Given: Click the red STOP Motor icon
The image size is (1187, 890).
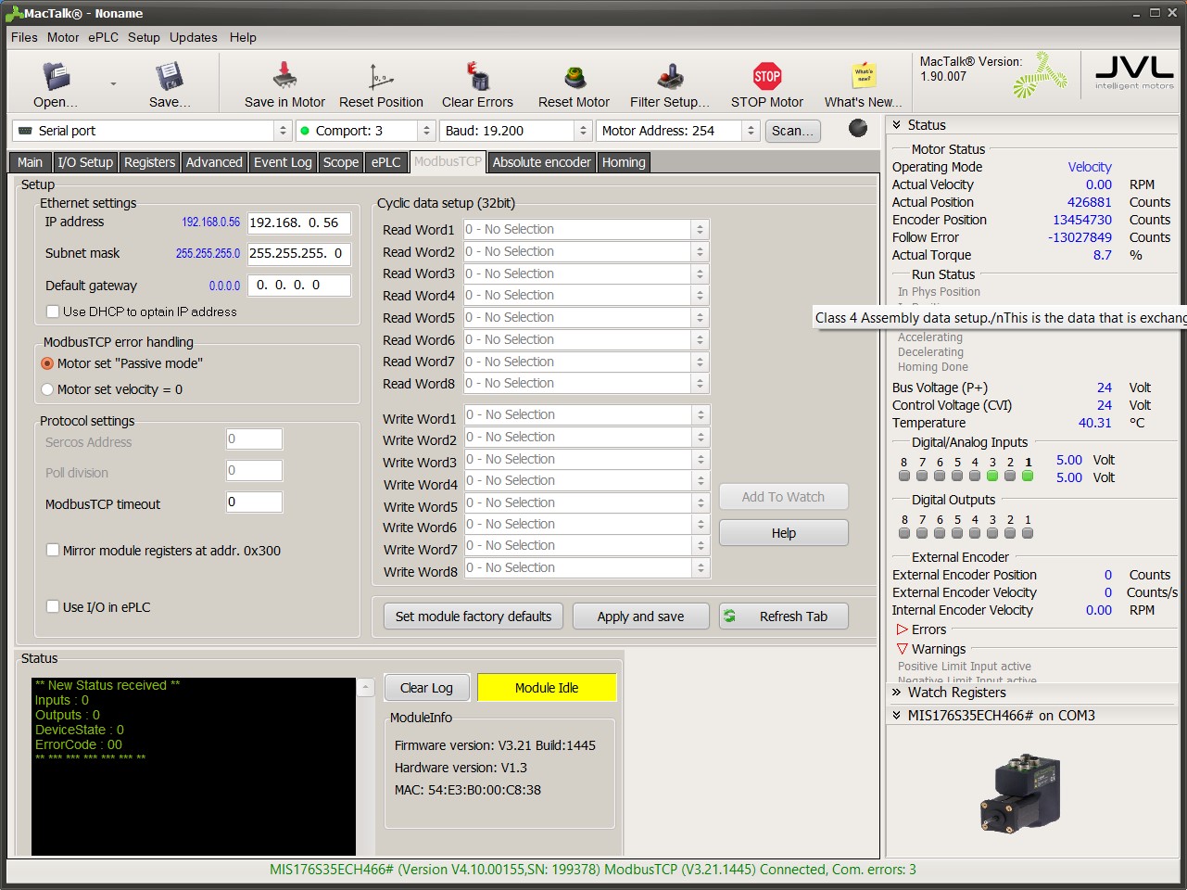Looking at the screenshot, I should 767,76.
